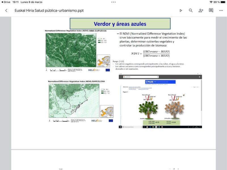Start the slideshow with the play icon

coord(181,10)
